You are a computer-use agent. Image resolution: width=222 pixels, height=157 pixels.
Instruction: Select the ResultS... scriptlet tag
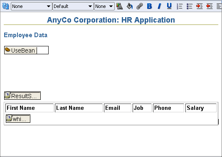point(22,96)
